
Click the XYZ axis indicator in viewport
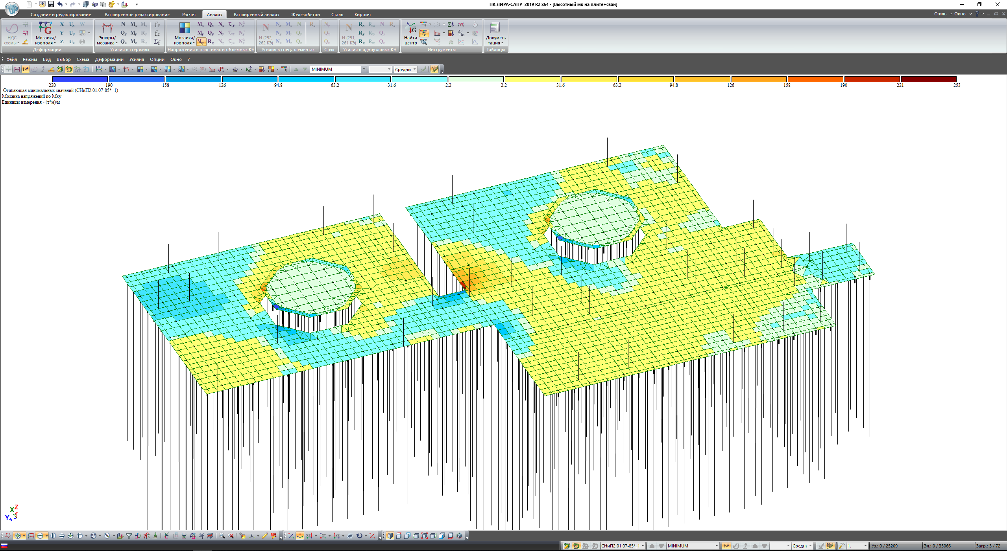coord(12,513)
